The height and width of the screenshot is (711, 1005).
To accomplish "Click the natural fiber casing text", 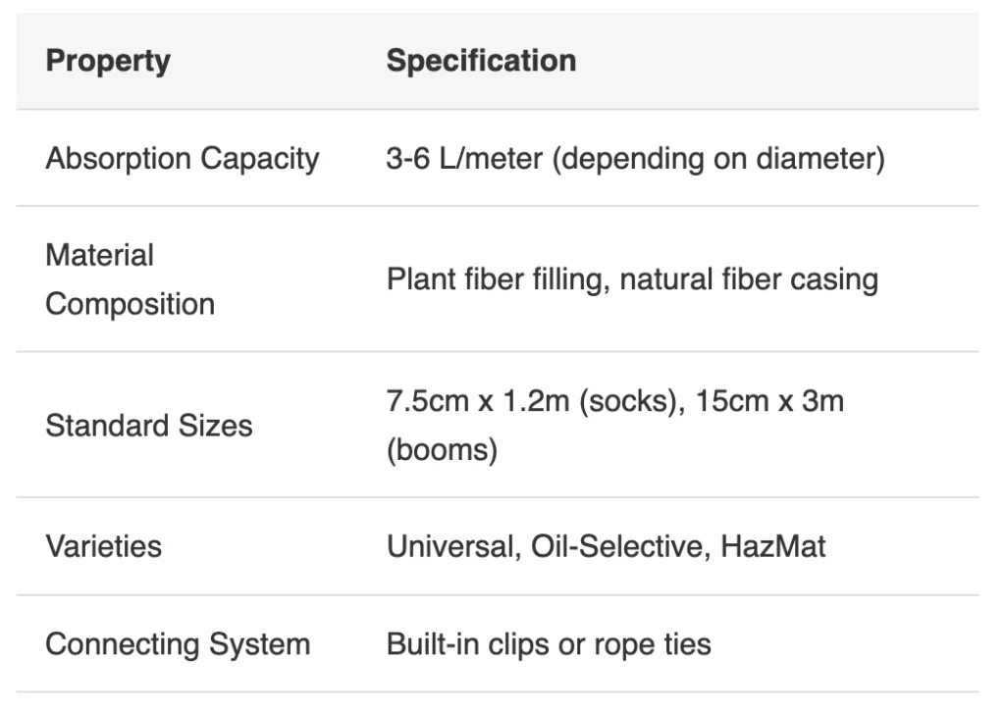I will coord(749,279).
